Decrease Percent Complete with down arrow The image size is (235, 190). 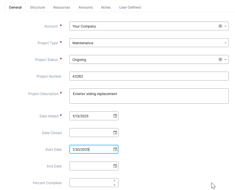(x=115, y=185)
